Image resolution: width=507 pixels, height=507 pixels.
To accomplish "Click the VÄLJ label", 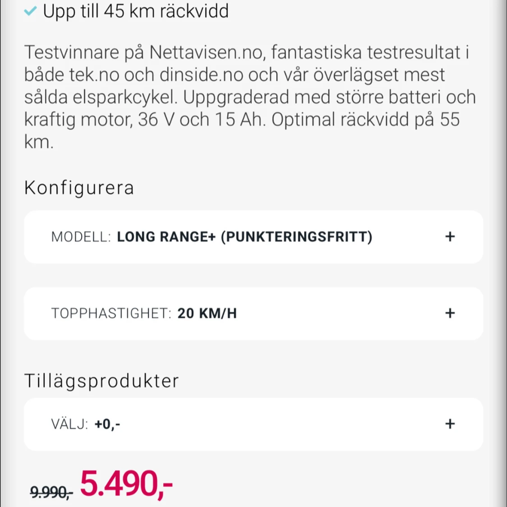I will point(69,424).
